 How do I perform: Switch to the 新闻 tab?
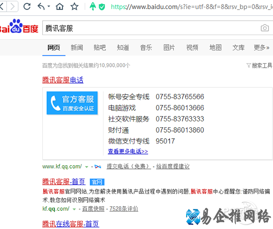(77, 47)
